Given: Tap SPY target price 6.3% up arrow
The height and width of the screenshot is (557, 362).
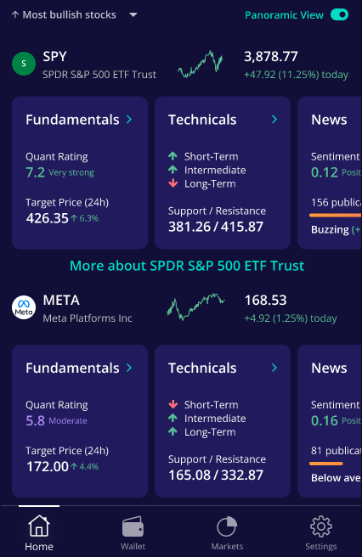Looking at the screenshot, I should [x=74, y=218].
